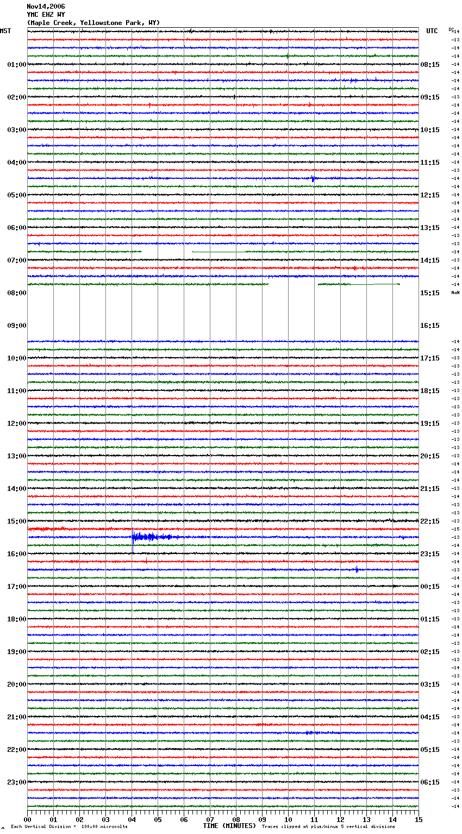Viewport: 462px width, 834px height.
Task: Click the 03:00 MST time label
Action: tap(17, 130)
